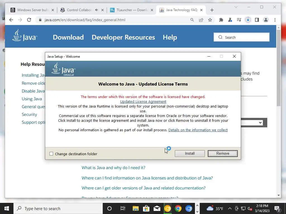Viewport: 286px width, 214px height.
Task: Click the Remove button
Action: point(223,154)
